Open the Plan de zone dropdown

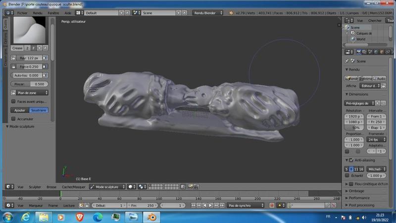pos(32,93)
